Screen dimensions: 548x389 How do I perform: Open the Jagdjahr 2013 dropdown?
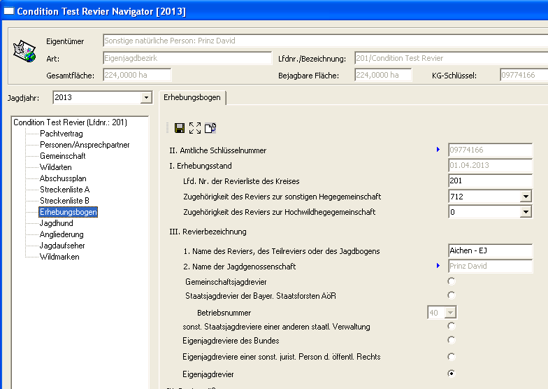[x=146, y=97]
